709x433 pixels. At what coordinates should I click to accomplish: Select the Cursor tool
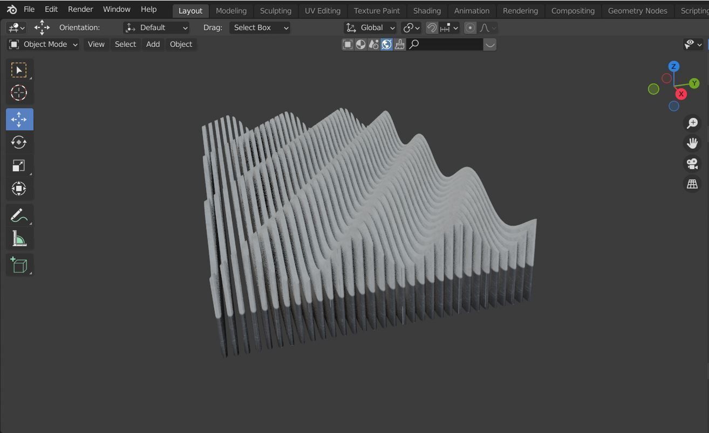tap(19, 93)
